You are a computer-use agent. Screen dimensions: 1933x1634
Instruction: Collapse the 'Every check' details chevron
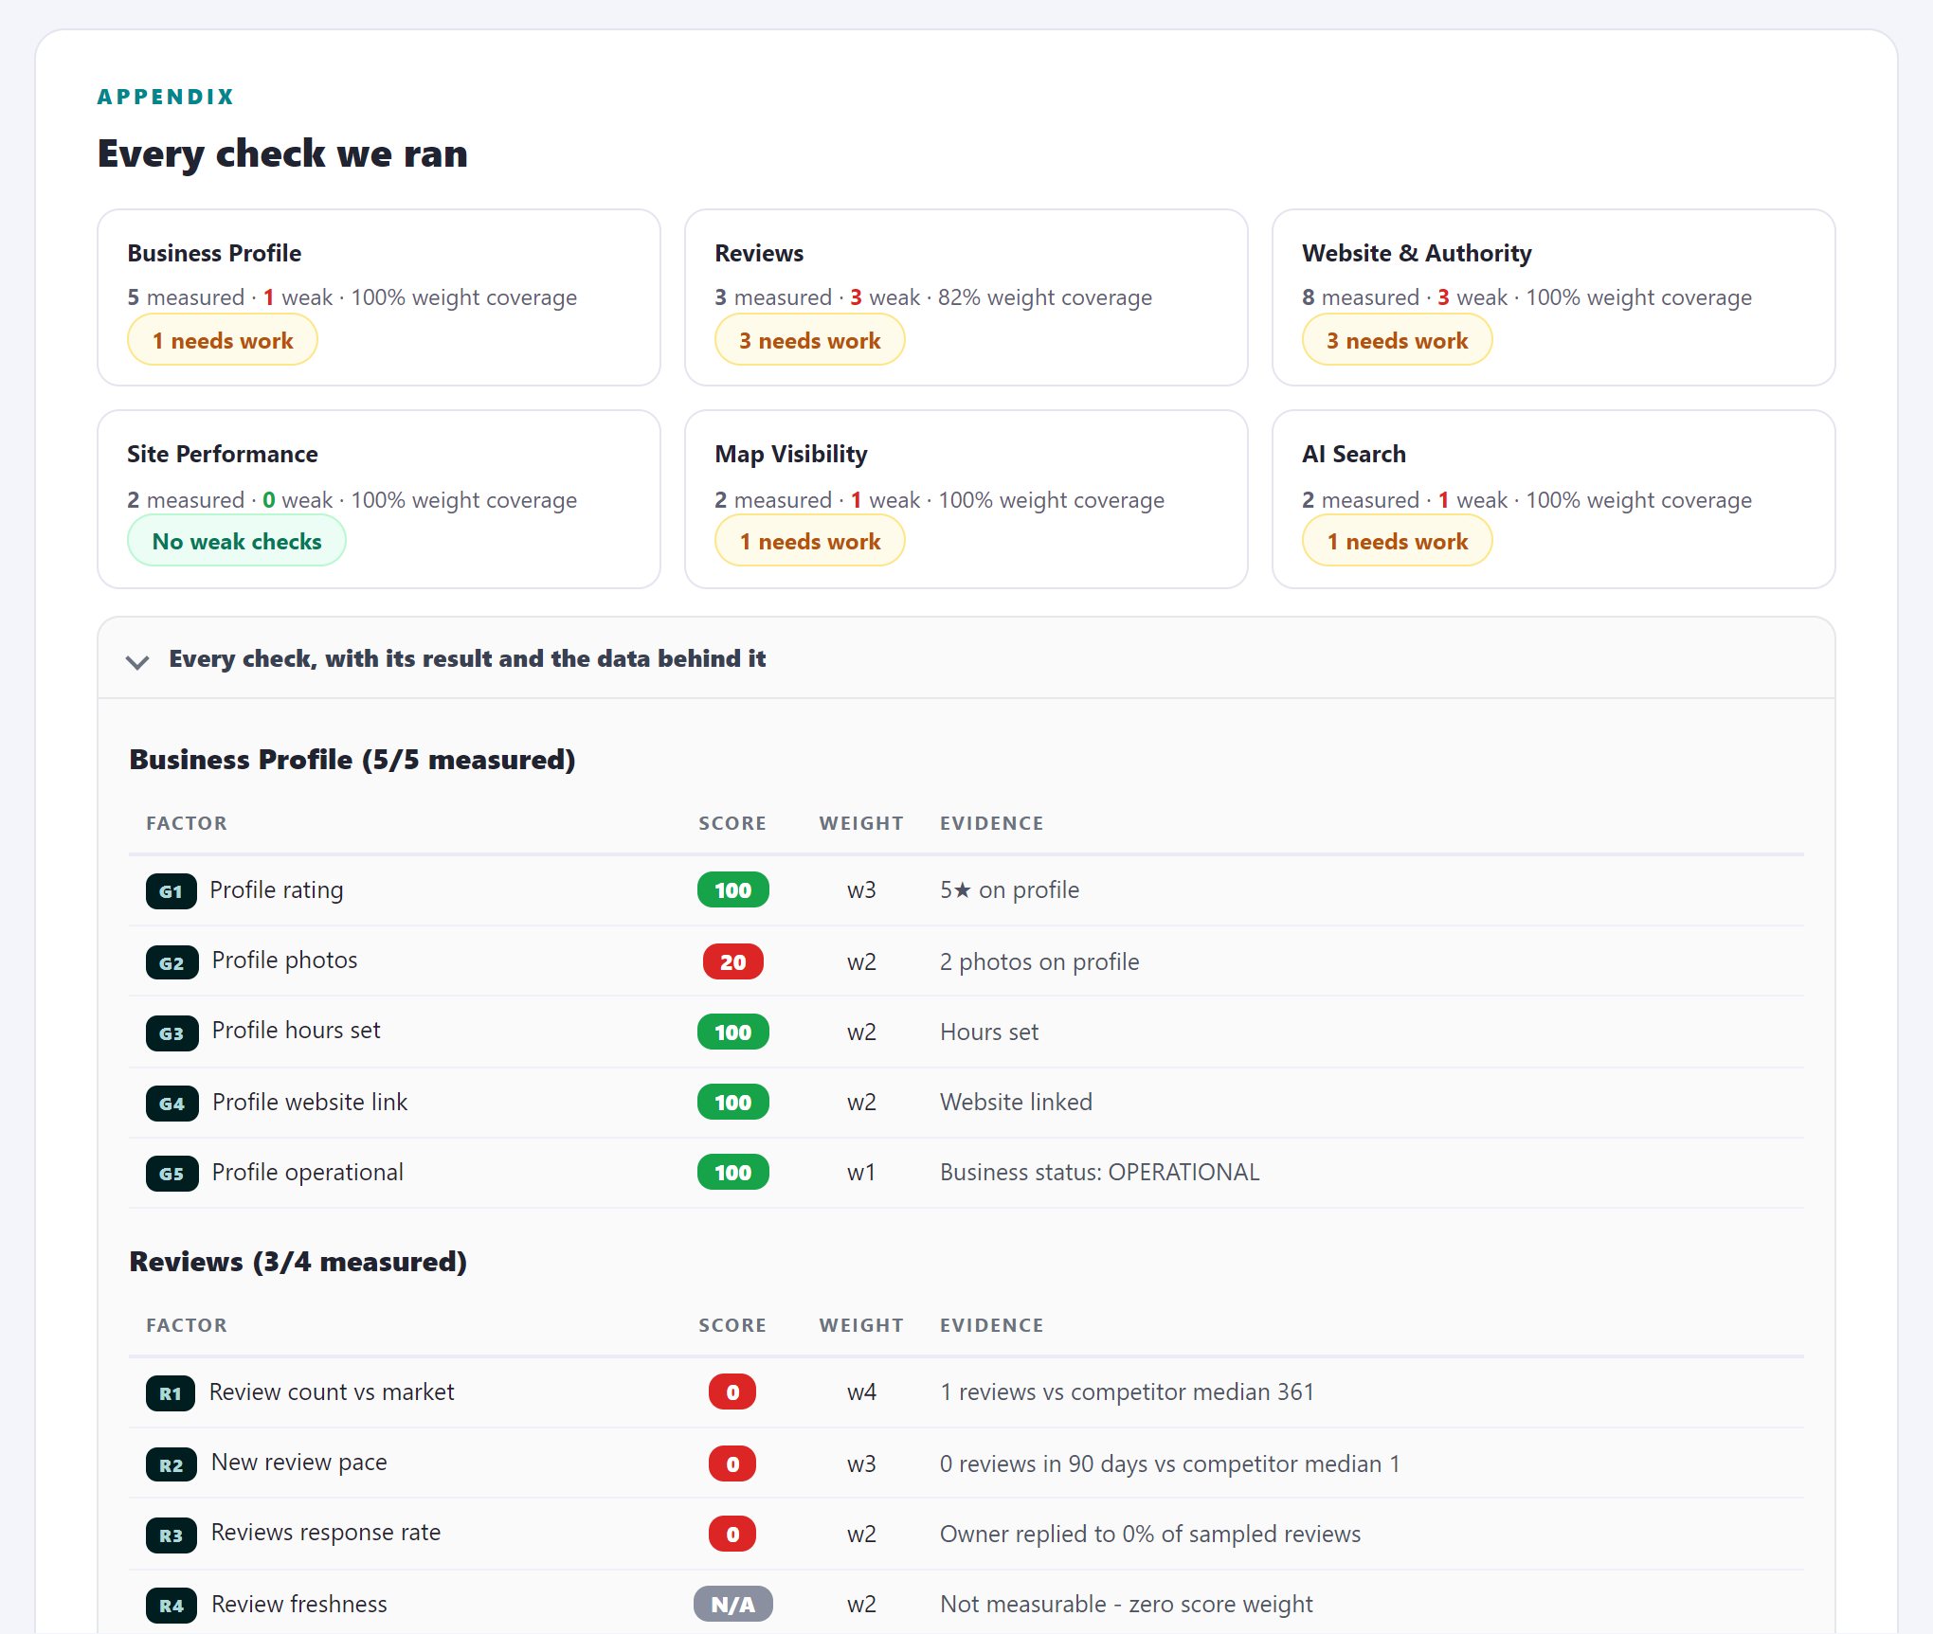pos(137,661)
